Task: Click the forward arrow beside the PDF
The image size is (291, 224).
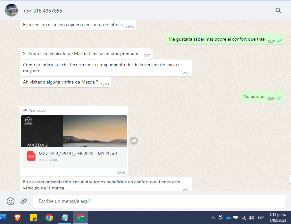Action: [134, 141]
